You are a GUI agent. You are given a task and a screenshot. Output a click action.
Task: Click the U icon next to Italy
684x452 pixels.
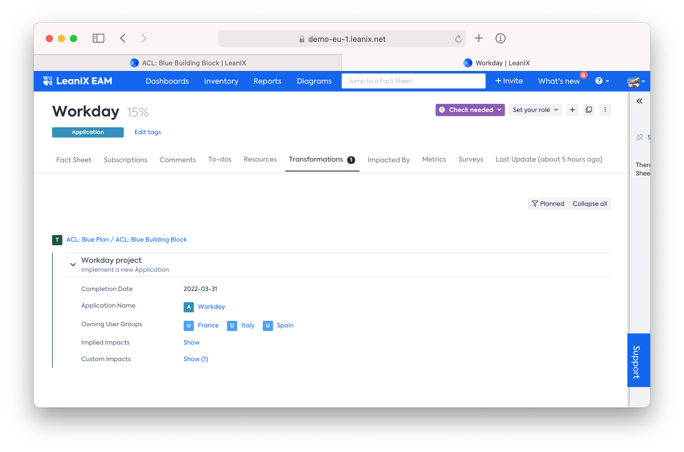232,326
